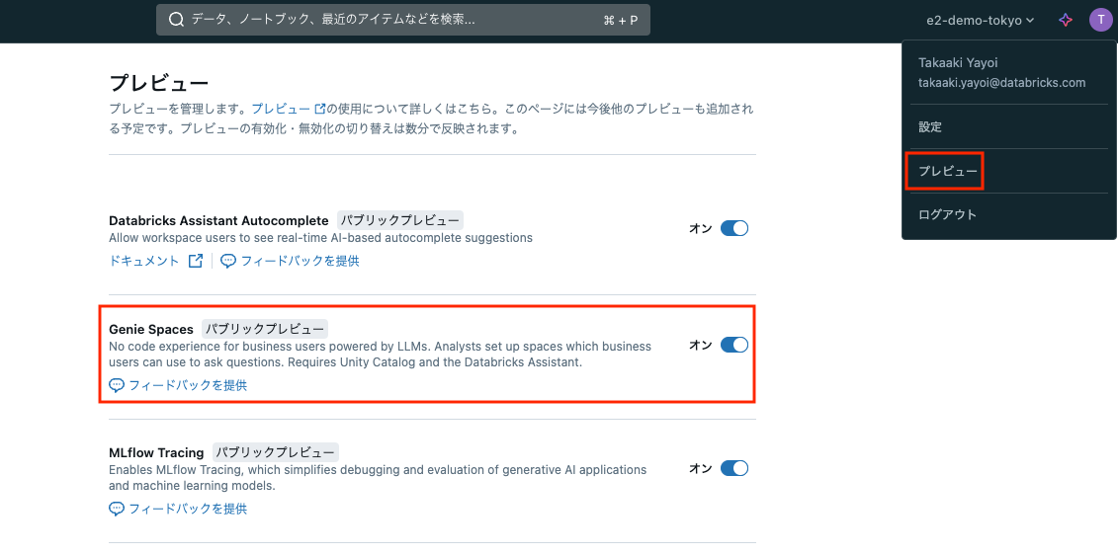Image resolution: width=1118 pixels, height=556 pixels.
Task: Click フィードバックを提供 under Assistant Autocomplete
Action: tap(300, 262)
